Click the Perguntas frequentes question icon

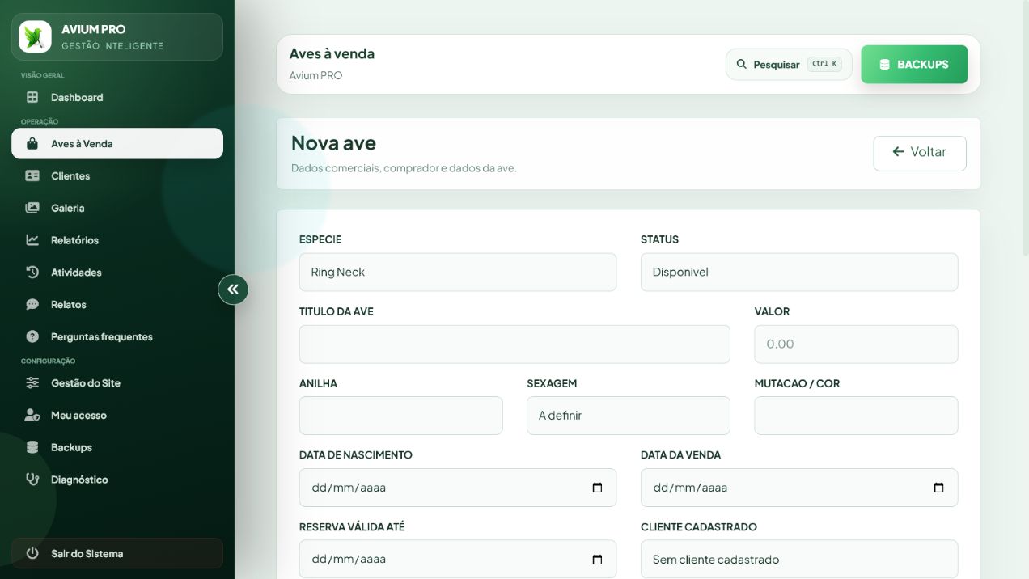[32, 336]
